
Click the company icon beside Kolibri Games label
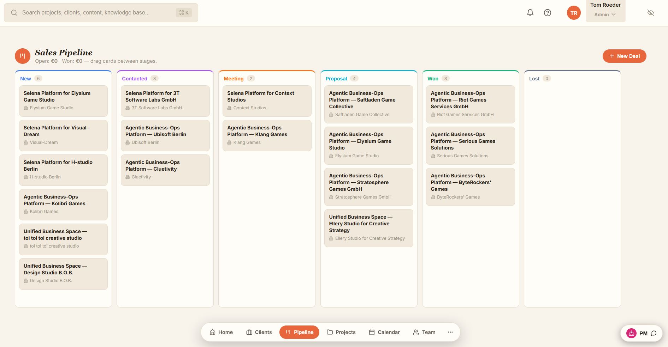(26, 212)
